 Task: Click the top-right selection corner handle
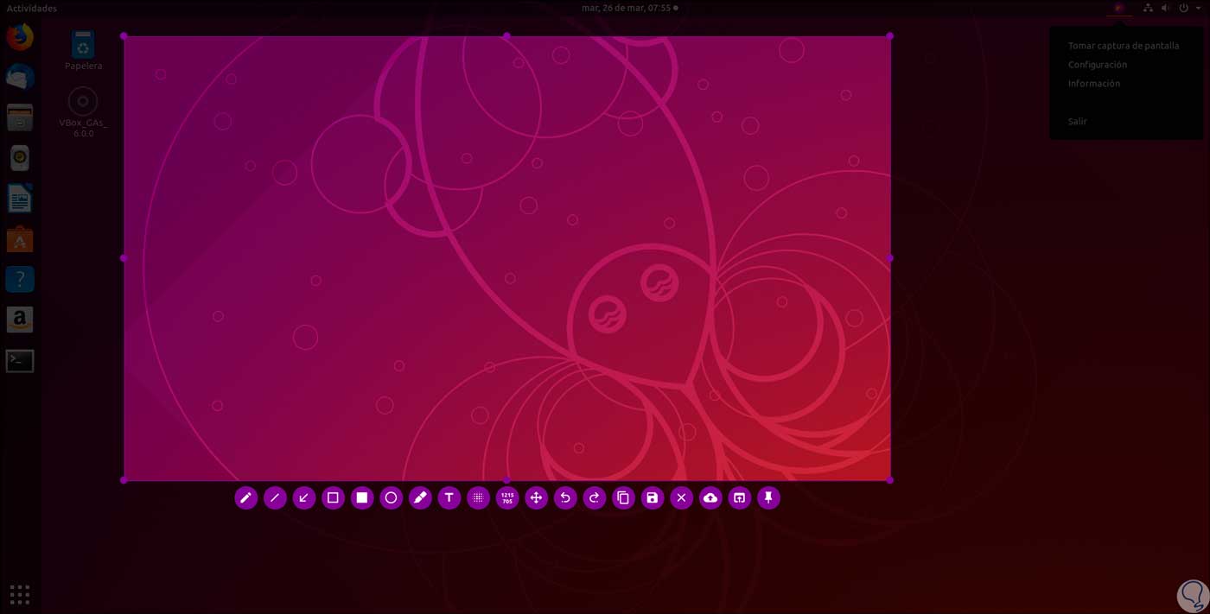[x=890, y=36]
